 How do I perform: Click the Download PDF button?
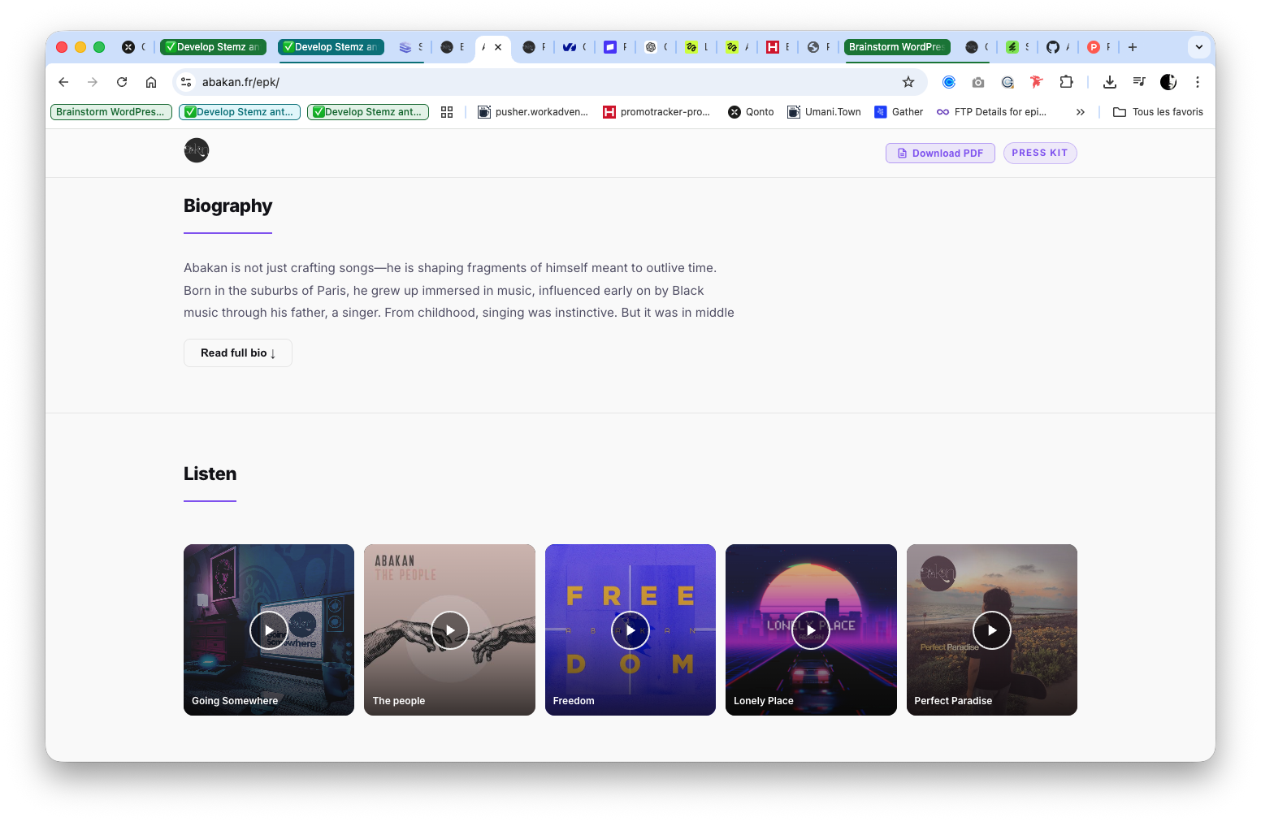pyautogui.click(x=940, y=153)
